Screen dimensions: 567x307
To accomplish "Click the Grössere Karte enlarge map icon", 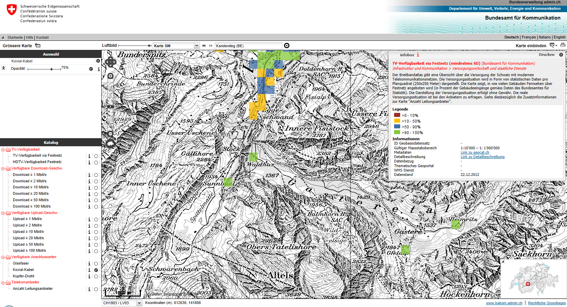I will coord(38,45).
